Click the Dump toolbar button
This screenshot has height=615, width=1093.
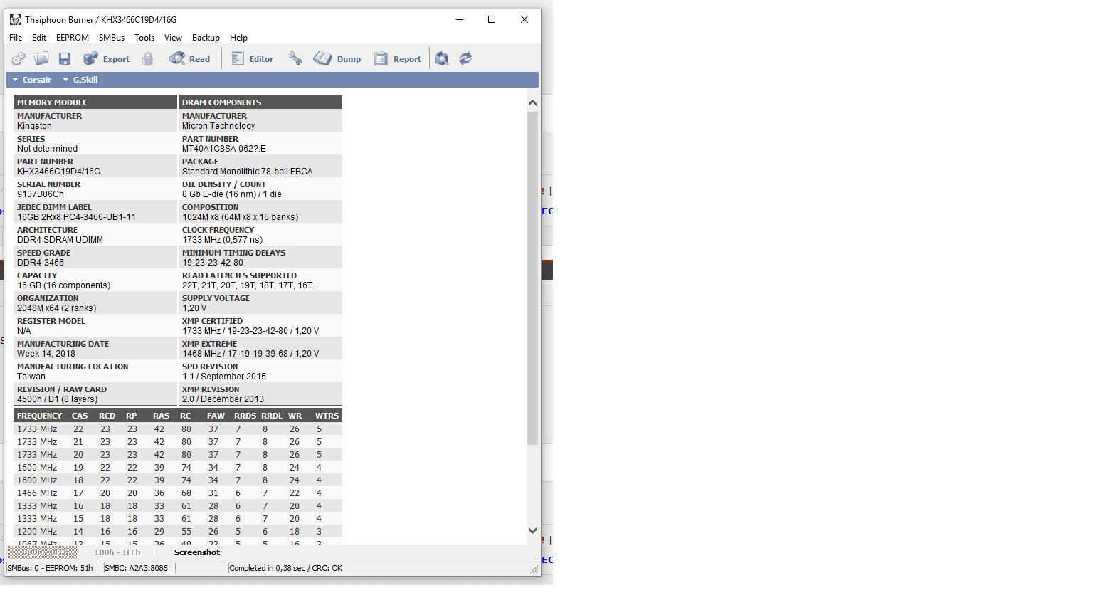pos(337,59)
